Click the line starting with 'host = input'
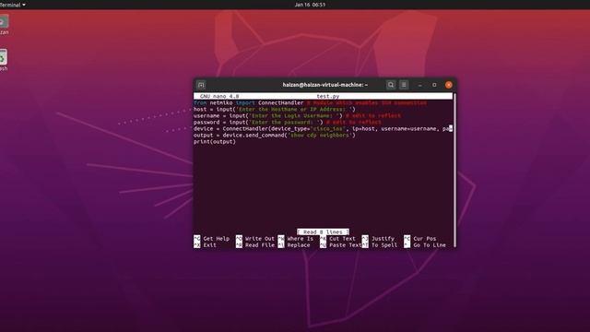 point(275,109)
